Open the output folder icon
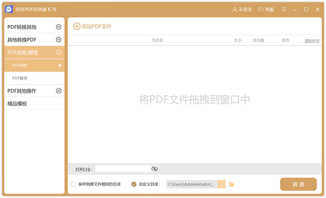Image resolution: width=326 pixels, height=198 pixels. point(231,184)
